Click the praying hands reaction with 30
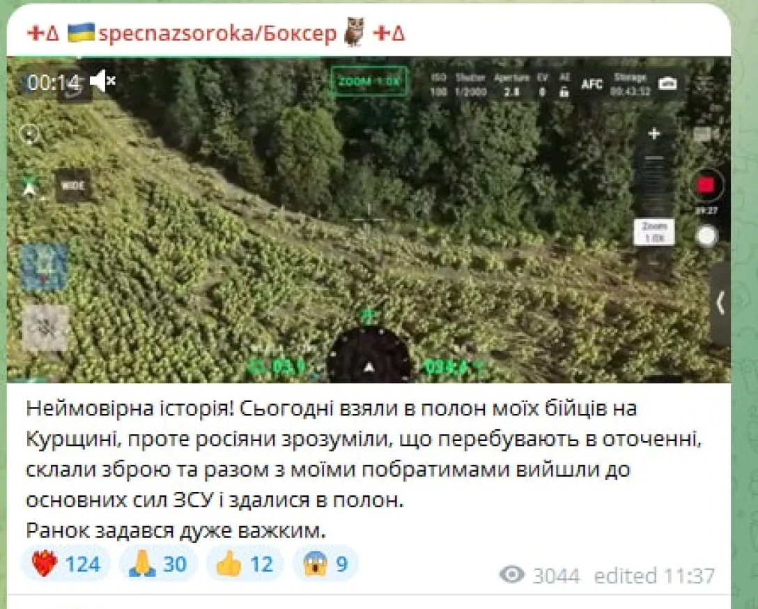Viewport: 758px width, 609px height. point(158,564)
